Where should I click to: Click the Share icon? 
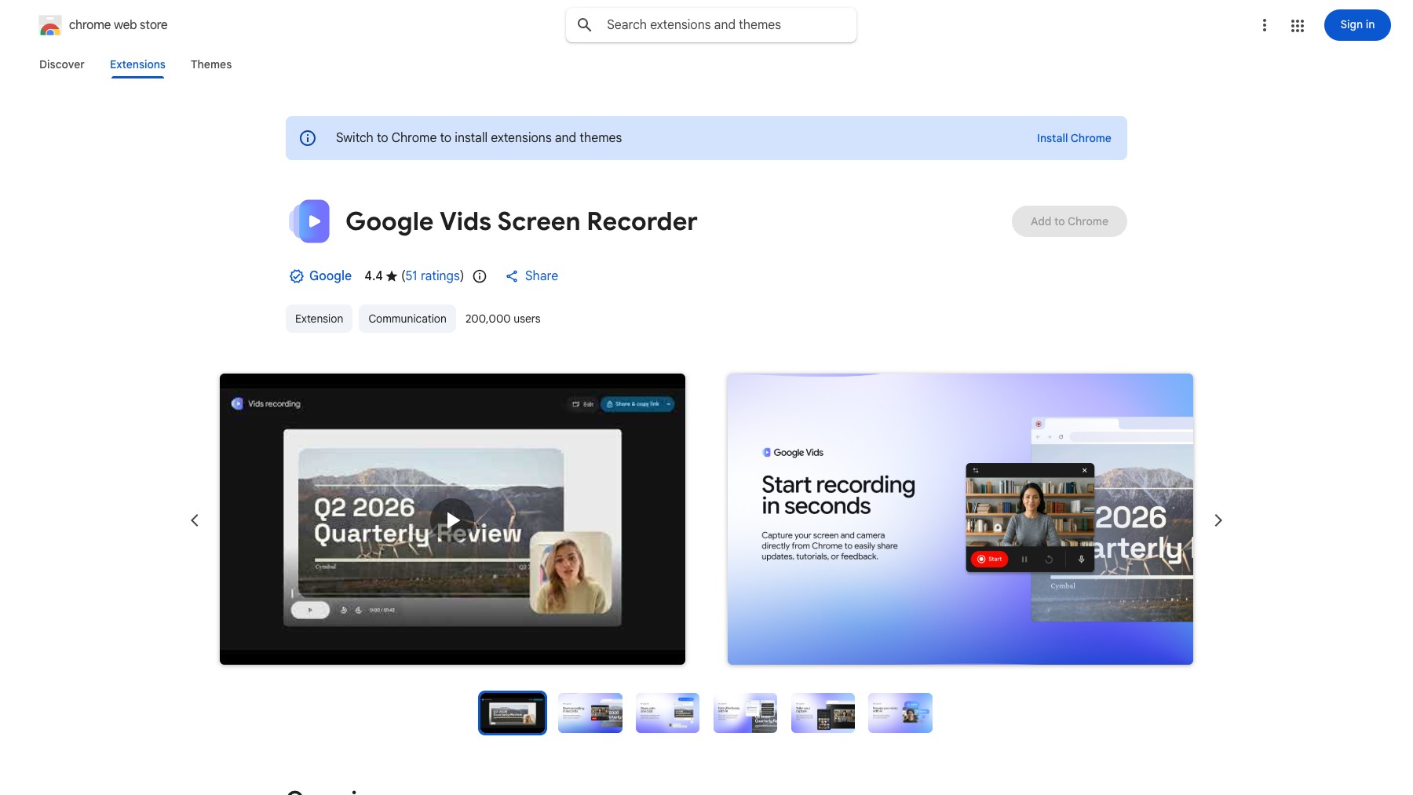tap(512, 276)
